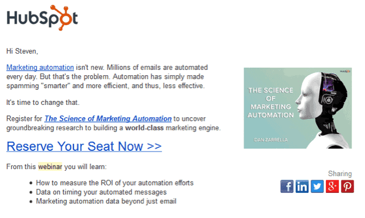The width and height of the screenshot is (365, 218).
Task: Click It's time to change that line
Action: tap(43, 103)
